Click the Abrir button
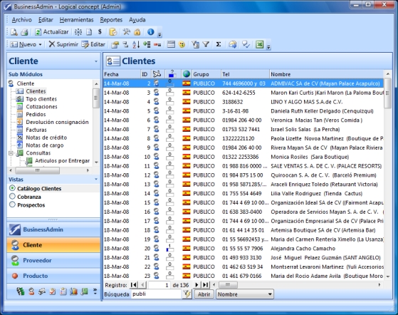Image resolution: width=398 pixels, height=315 pixels. pyautogui.click(x=204, y=294)
